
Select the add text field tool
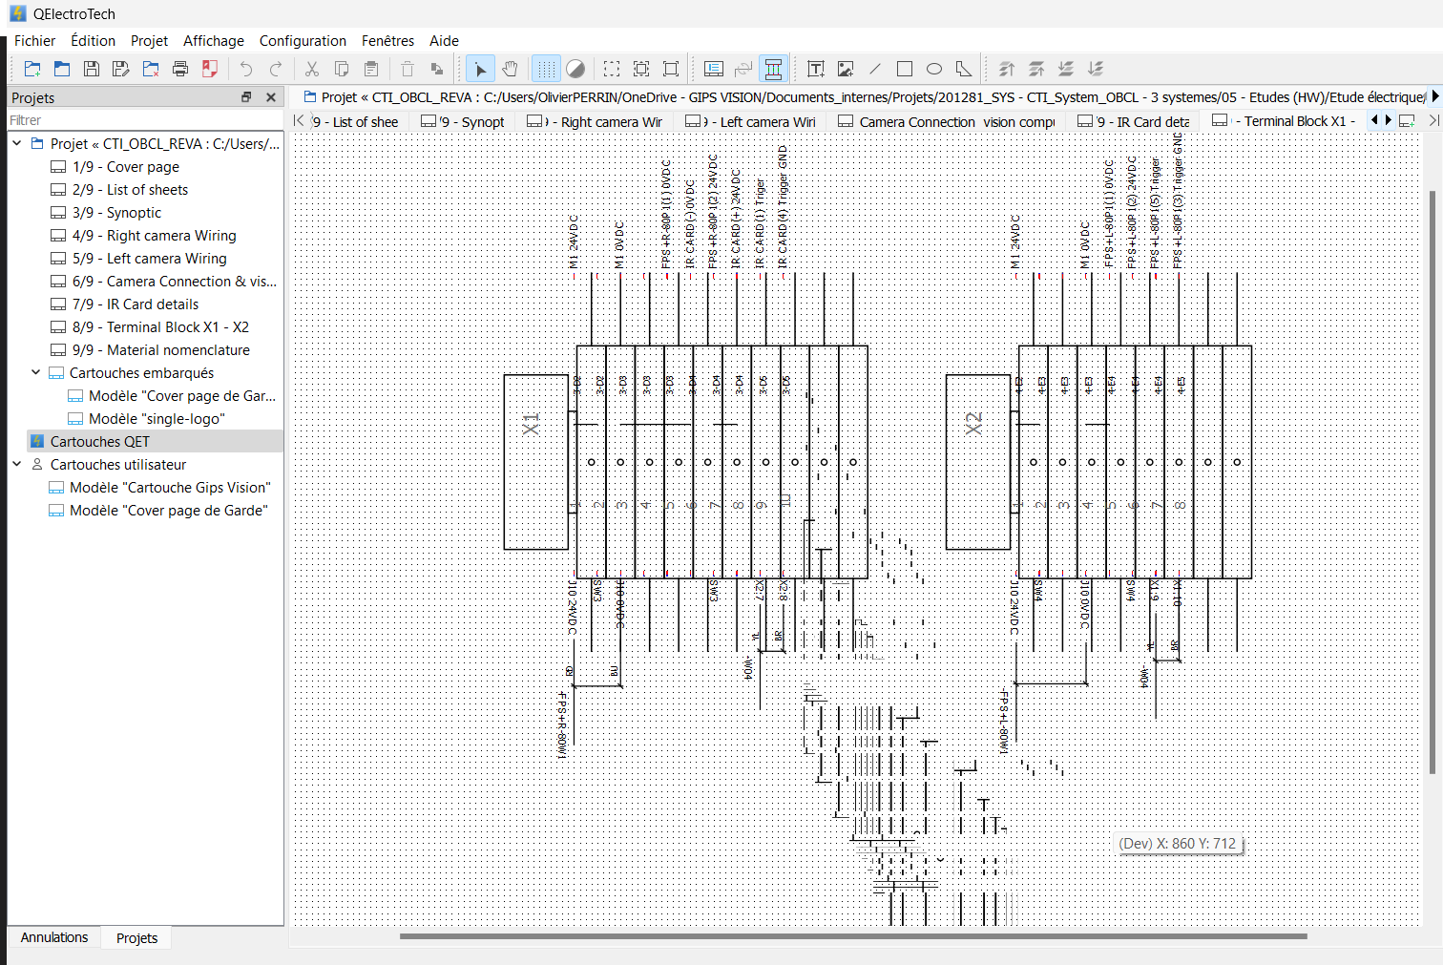tap(815, 69)
